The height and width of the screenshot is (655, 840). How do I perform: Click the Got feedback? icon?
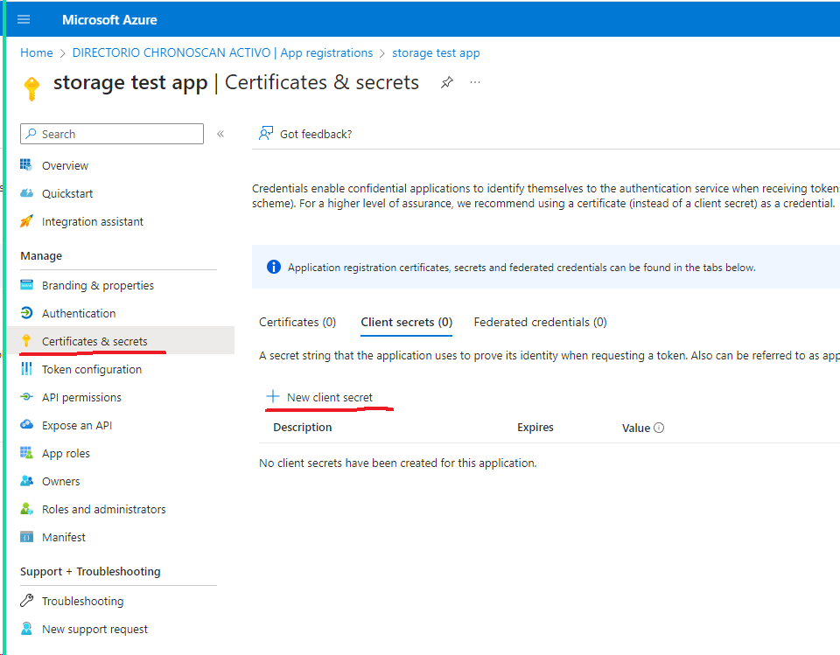(266, 134)
